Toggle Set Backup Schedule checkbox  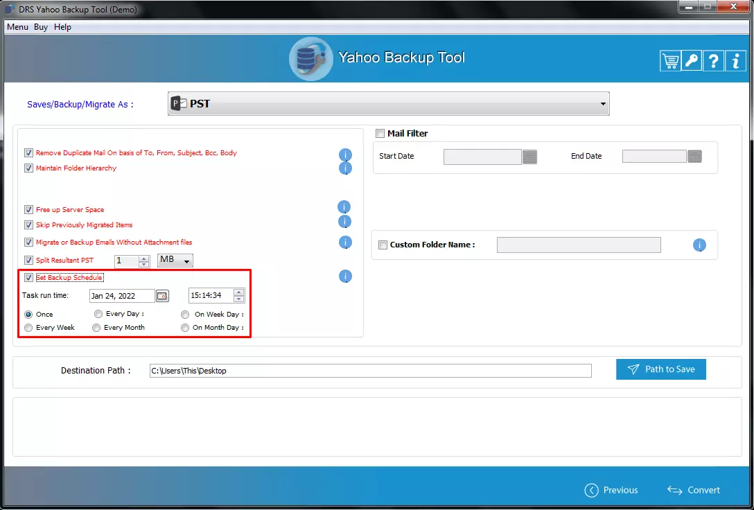coord(28,277)
